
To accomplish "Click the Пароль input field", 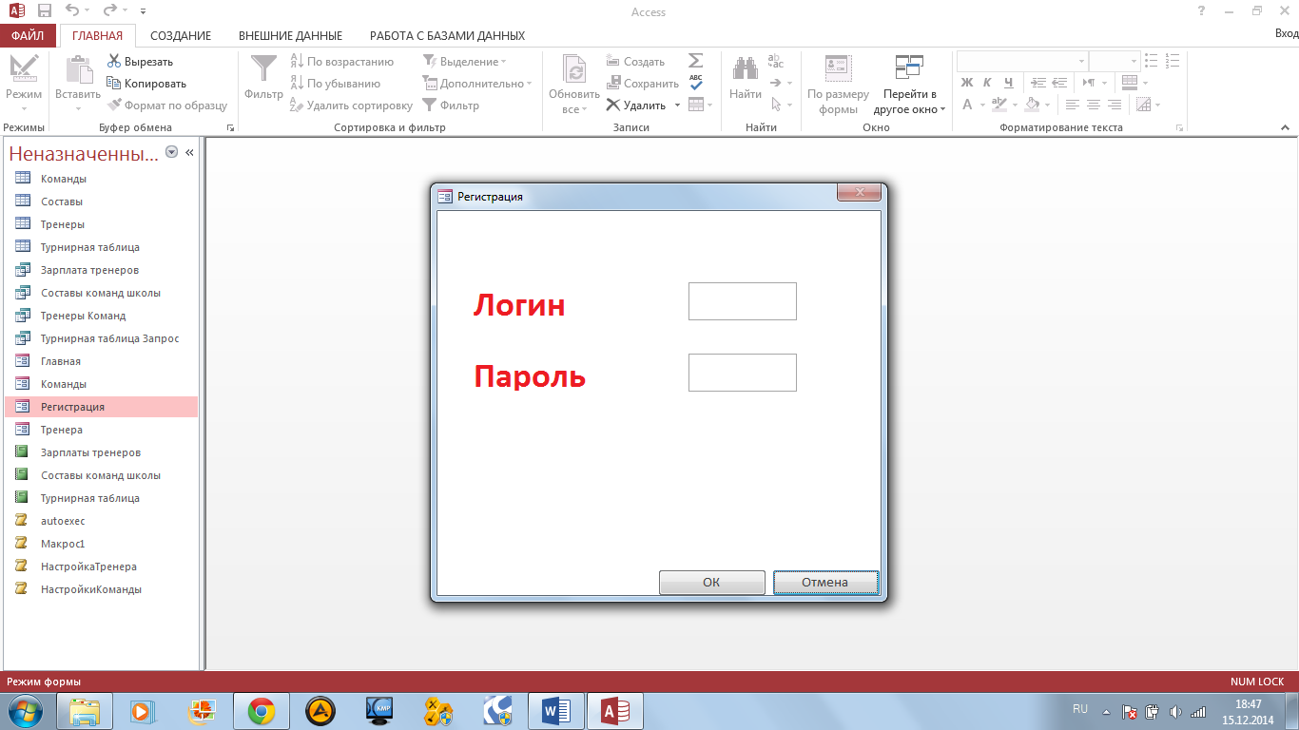I will [x=742, y=373].
